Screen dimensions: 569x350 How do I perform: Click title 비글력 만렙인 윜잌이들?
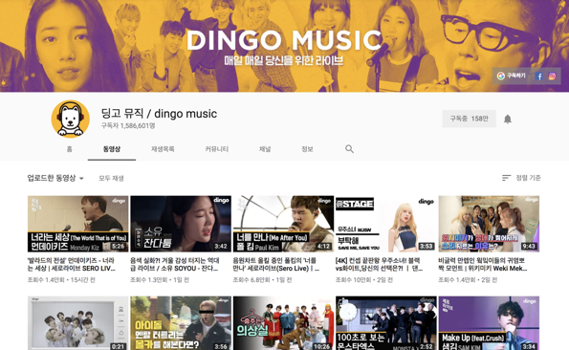483,264
